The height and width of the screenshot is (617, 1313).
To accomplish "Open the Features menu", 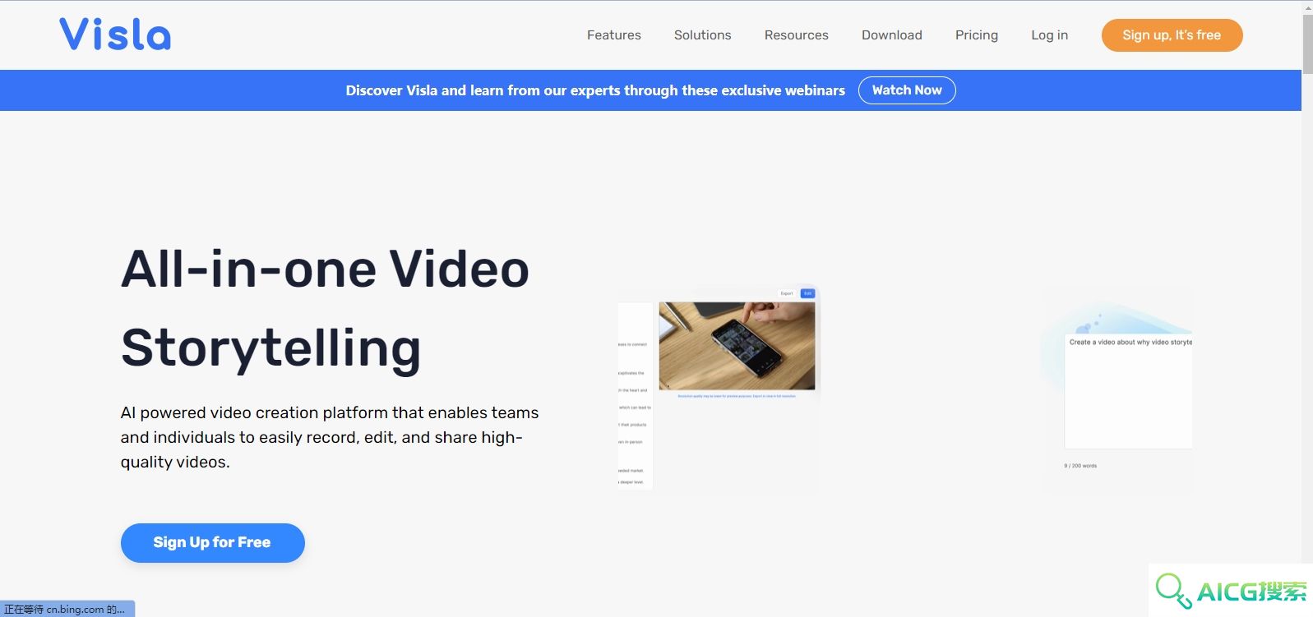I will pos(613,35).
